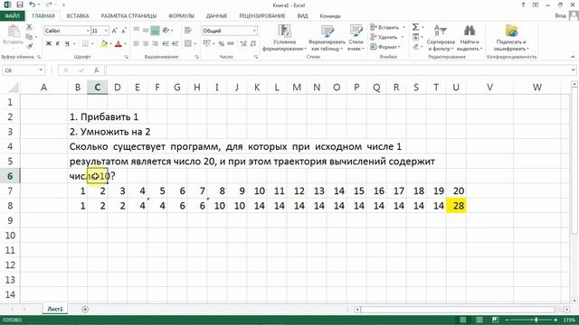Insert AutoSum with sigma icon
Screen dimensions: 579x325
[x=415, y=27]
